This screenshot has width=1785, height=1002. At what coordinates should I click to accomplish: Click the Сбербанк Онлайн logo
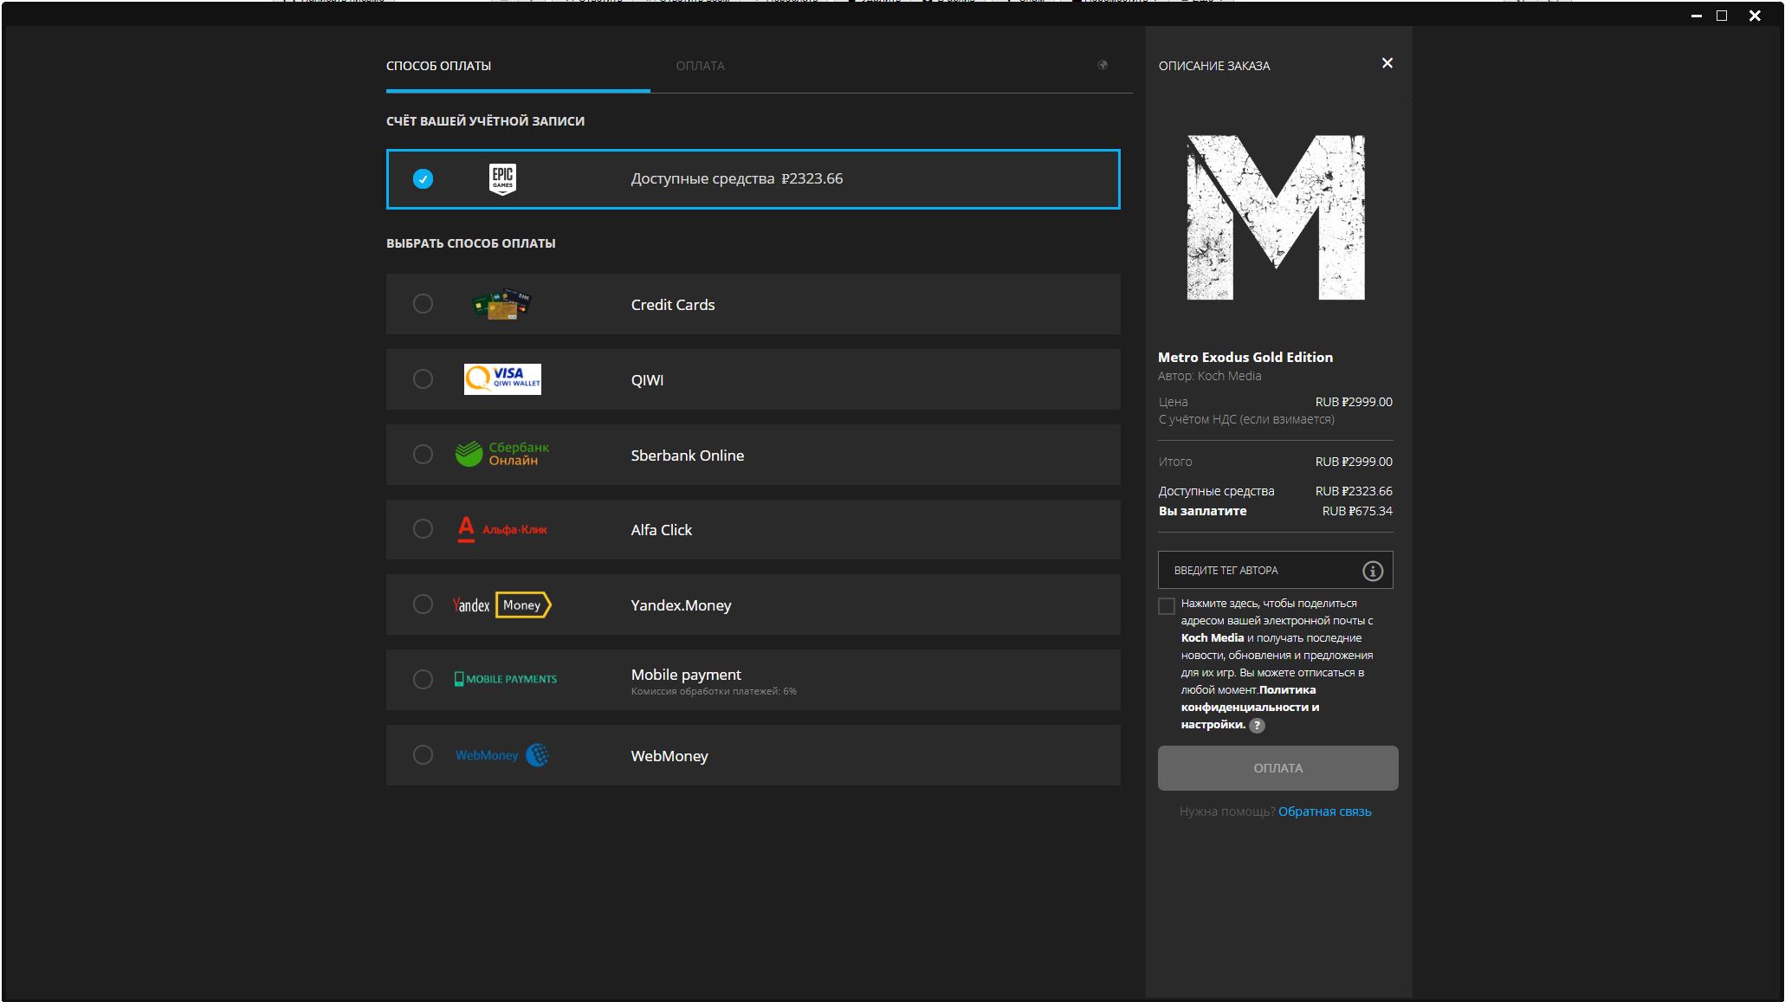[x=502, y=455]
